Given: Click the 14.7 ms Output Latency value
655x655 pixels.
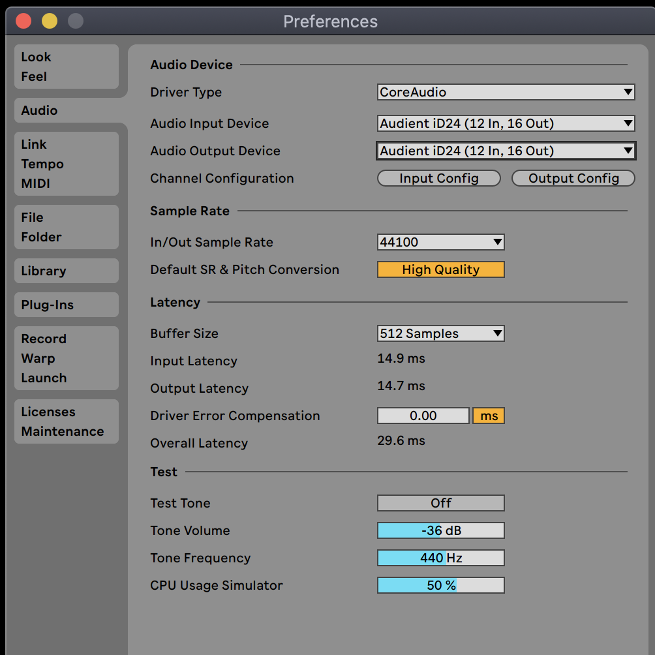Looking at the screenshot, I should coord(401,386).
